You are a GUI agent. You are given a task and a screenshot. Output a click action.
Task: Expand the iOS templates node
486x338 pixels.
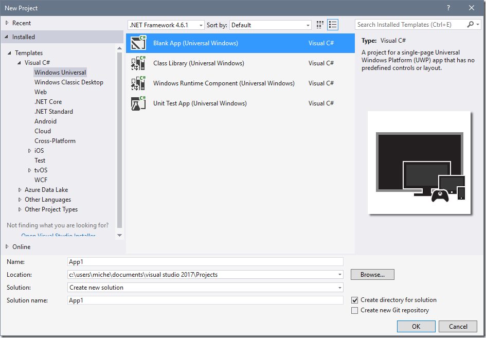point(30,151)
